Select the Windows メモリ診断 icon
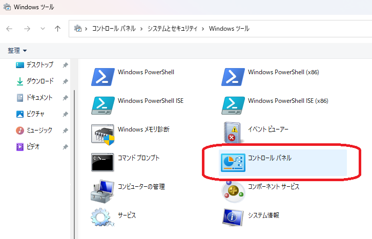This screenshot has height=239, width=372. pos(102,134)
